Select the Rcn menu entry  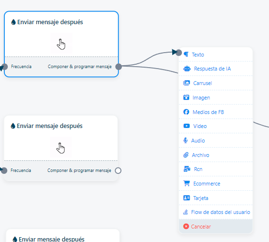(x=216, y=169)
